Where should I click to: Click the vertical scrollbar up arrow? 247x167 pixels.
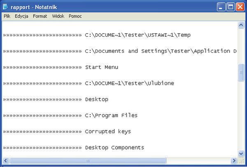241,25
